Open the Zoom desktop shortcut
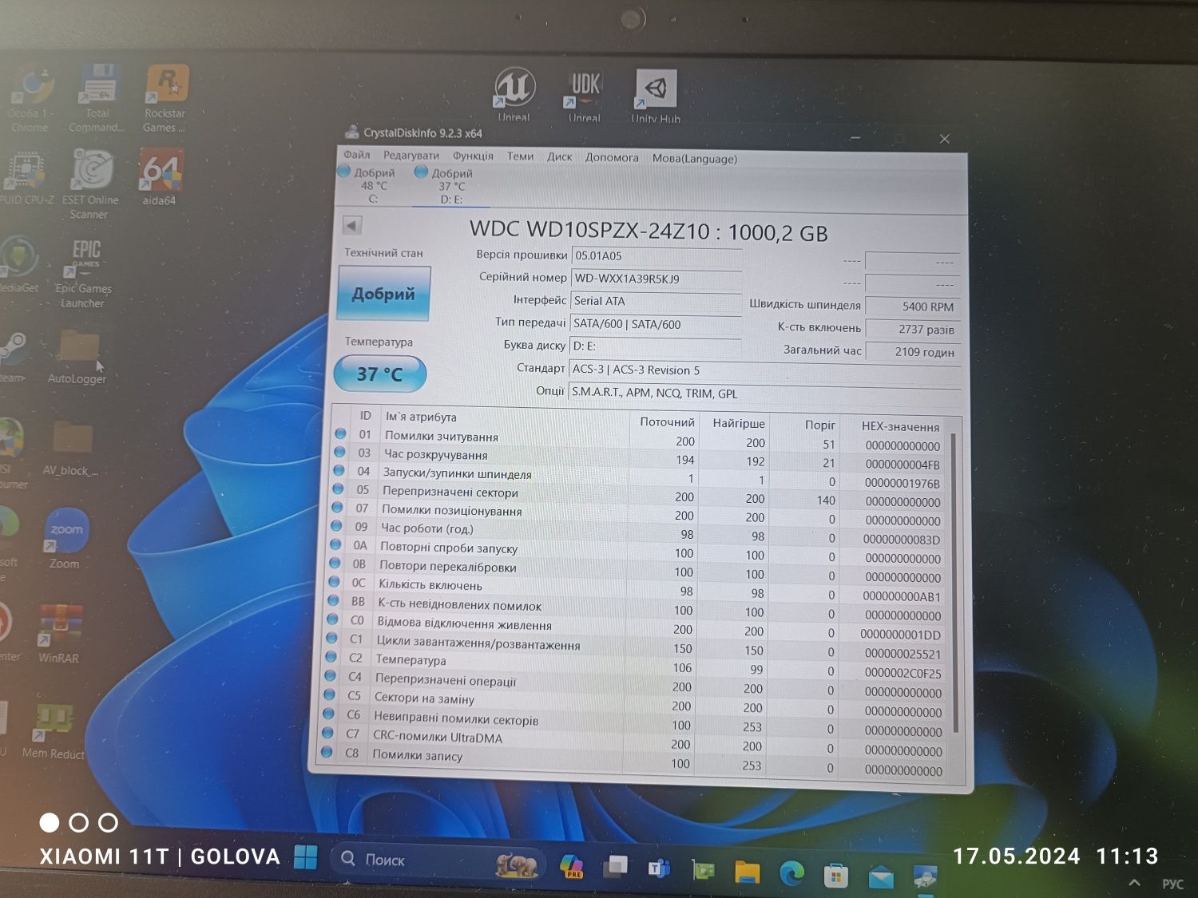1198x898 pixels. pos(65,539)
